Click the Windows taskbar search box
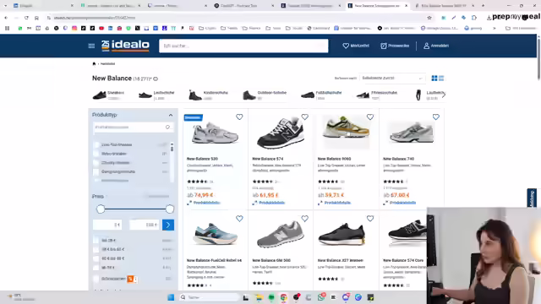541x304 pixels. [209, 297]
